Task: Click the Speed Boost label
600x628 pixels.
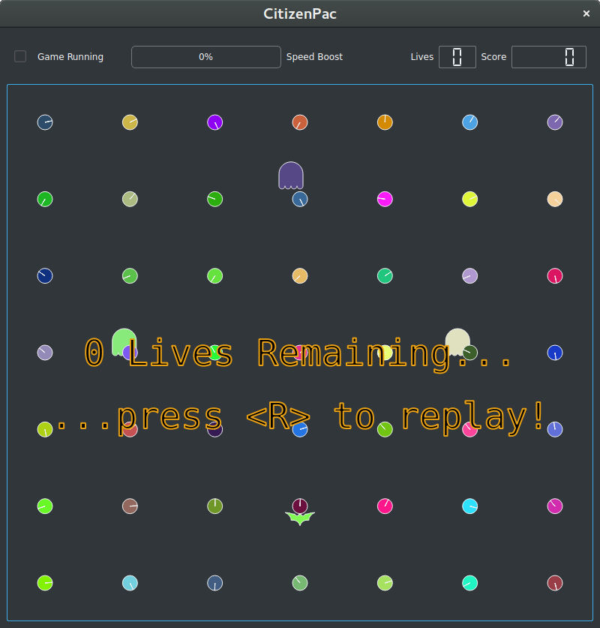Action: click(x=314, y=57)
